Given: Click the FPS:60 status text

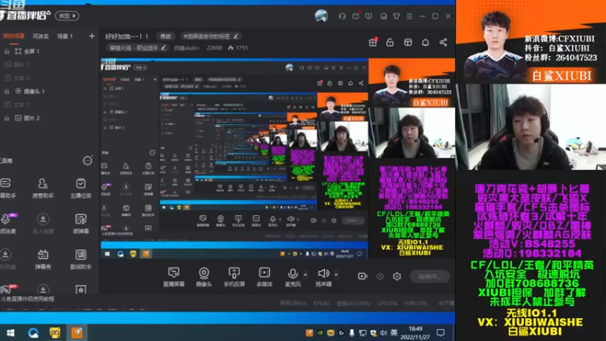Looking at the screenshot, I should coord(321,303).
